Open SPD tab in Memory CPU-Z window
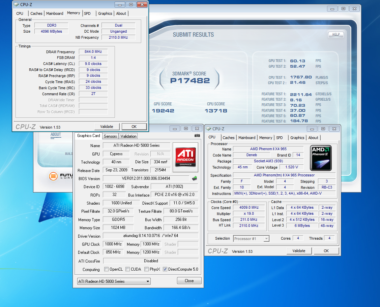This screenshot has width=380, height=307. 87,13
